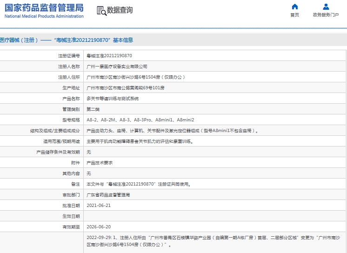This screenshot has width=347, height=253.
Task: Click the 数据查询 heading text
Action: (120, 10)
